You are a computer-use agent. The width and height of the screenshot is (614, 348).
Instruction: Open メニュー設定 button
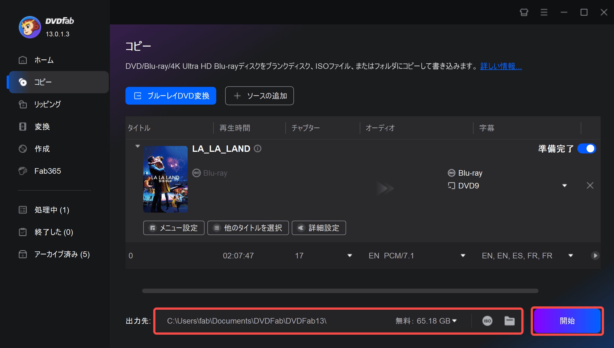[x=174, y=228]
